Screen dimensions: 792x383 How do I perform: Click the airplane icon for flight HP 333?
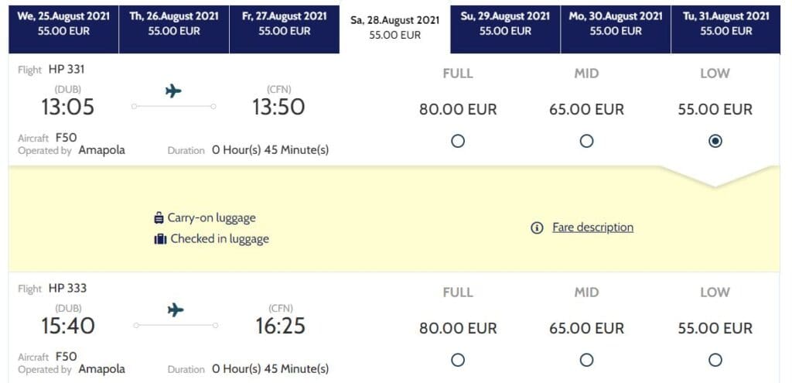(176, 310)
